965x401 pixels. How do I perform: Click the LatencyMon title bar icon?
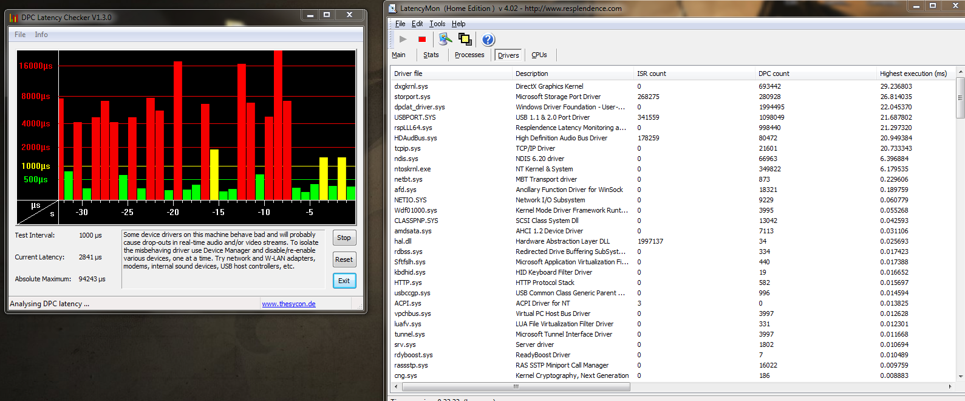[392, 9]
